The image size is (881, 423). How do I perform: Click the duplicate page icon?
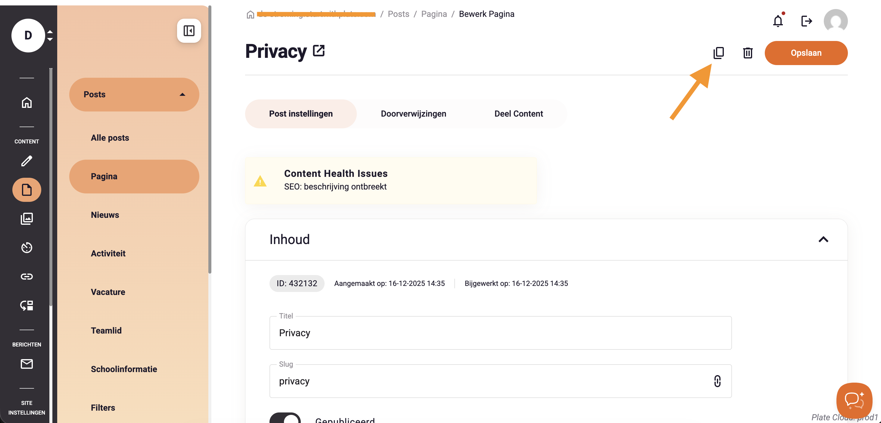pos(718,53)
